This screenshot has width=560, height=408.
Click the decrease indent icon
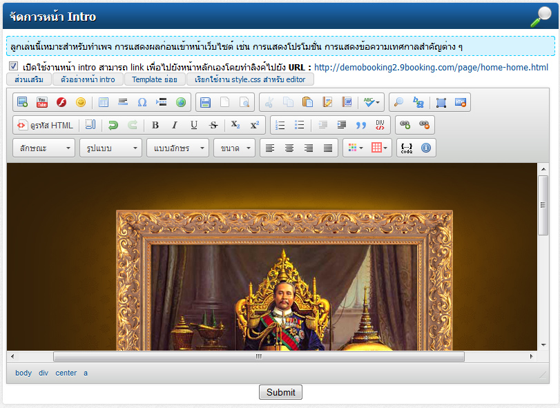click(x=322, y=125)
